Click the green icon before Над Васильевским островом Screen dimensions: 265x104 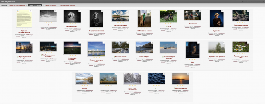(x=42, y=55)
